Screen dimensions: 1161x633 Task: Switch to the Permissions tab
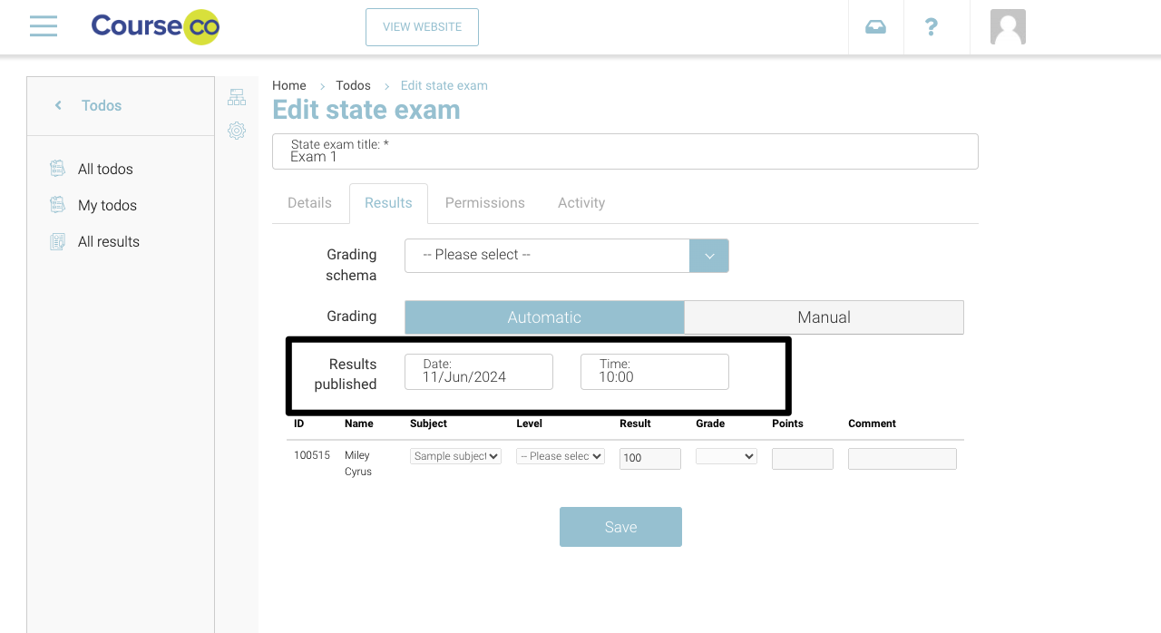click(484, 203)
